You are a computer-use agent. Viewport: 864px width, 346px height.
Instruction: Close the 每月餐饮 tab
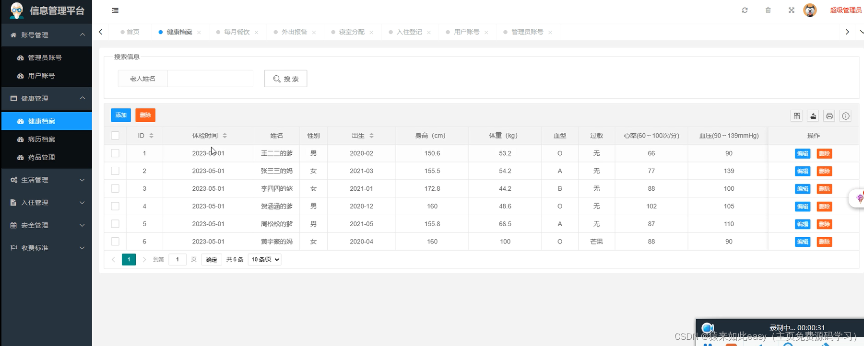257,33
